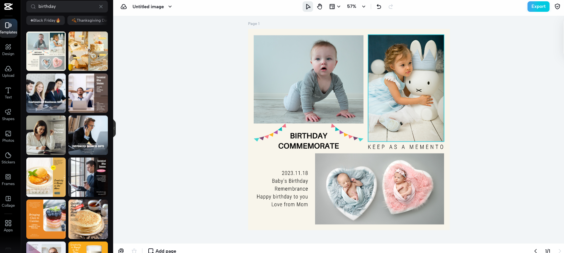Open the Upload panel
The image size is (564, 253).
(8, 71)
